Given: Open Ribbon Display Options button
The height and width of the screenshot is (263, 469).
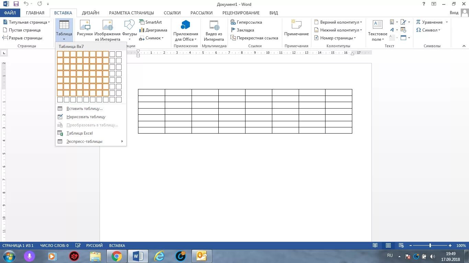Looking at the screenshot, I should 434,4.
